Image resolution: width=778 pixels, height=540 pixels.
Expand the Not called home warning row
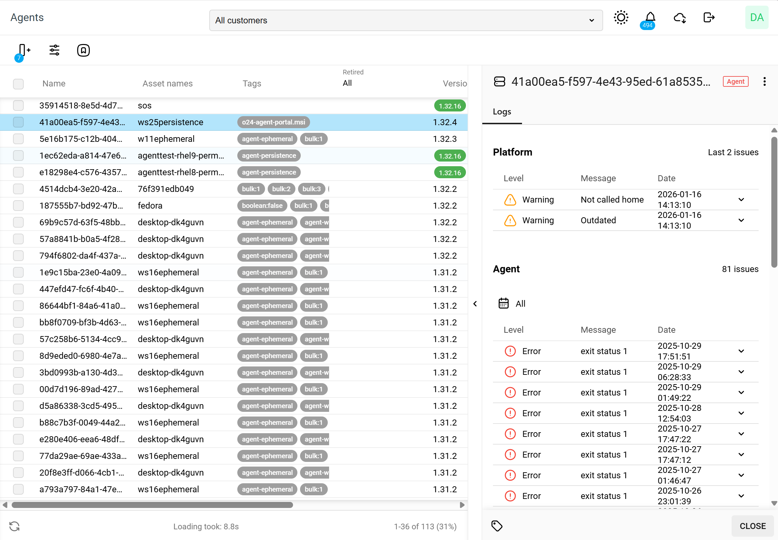741,200
